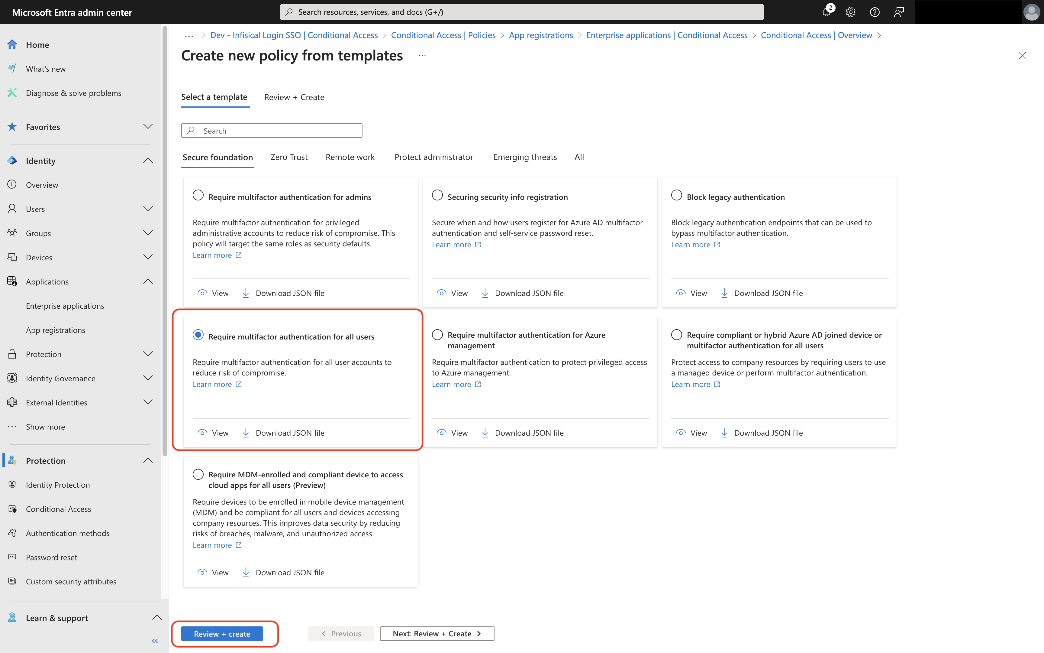Select Require MFA for Azure management radio

[437, 335]
